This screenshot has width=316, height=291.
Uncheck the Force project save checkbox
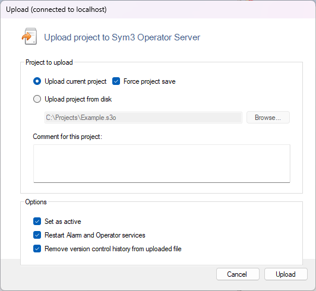[116, 81]
